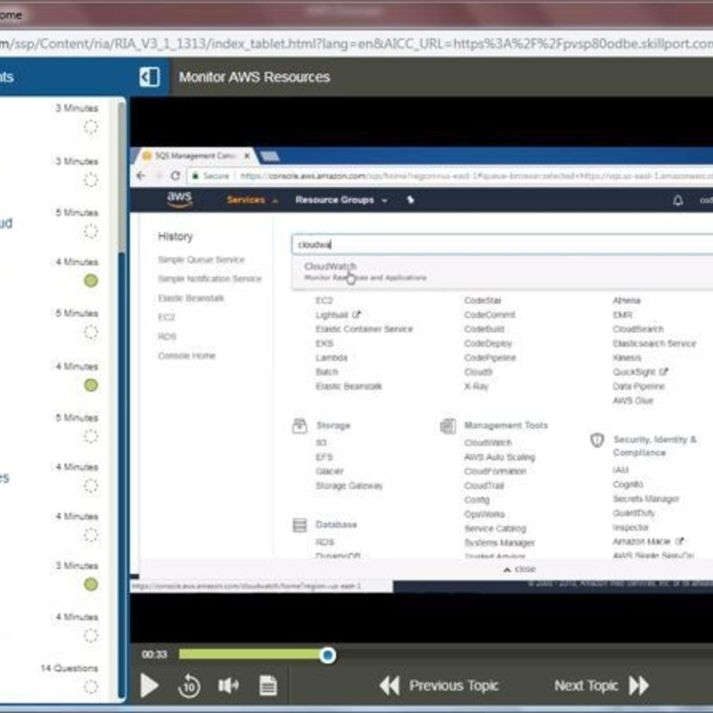Click inner browser back arrow
Viewport: 713px width, 713px height.
click(141, 176)
